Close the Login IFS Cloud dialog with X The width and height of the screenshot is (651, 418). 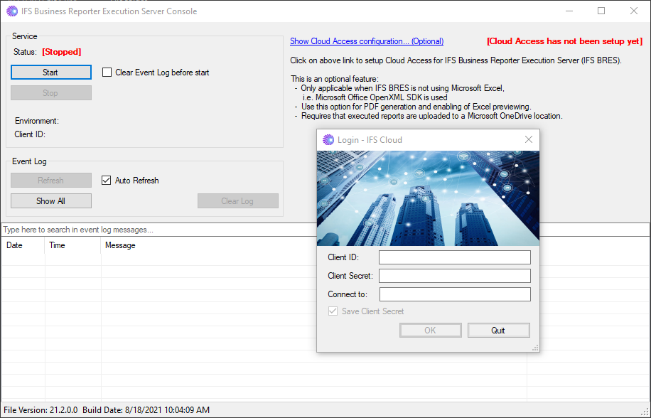(x=528, y=139)
